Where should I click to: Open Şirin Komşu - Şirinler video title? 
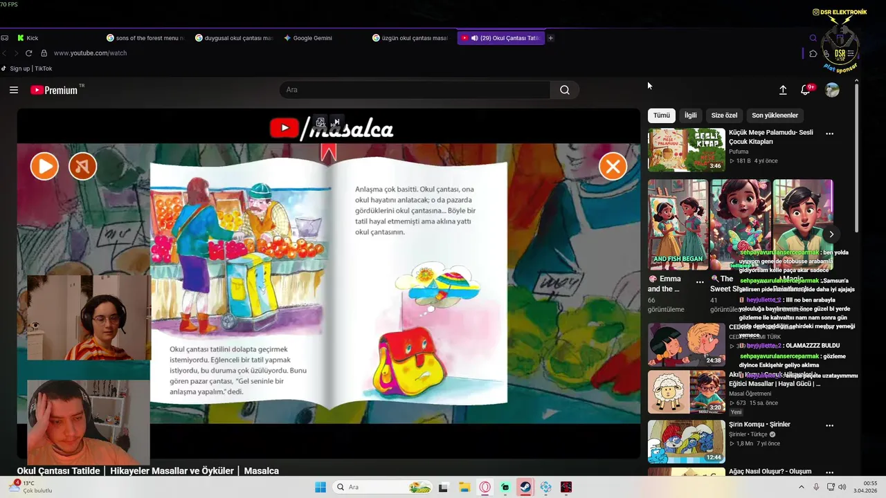click(x=759, y=425)
